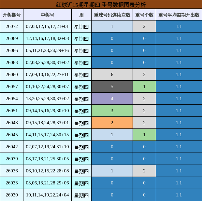
Task: Click purple consecutive count 4 in row 26054
Action: click(x=112, y=99)
